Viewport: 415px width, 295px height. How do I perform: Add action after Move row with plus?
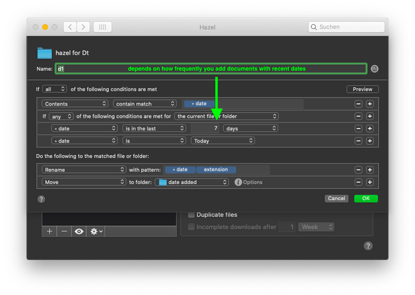point(370,182)
